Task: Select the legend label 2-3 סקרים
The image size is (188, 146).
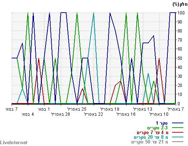Action: pos(158,128)
